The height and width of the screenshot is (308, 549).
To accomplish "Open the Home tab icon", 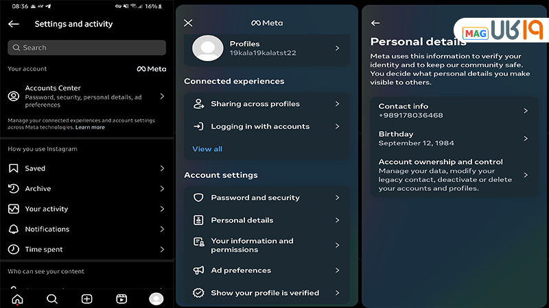I will (17, 298).
